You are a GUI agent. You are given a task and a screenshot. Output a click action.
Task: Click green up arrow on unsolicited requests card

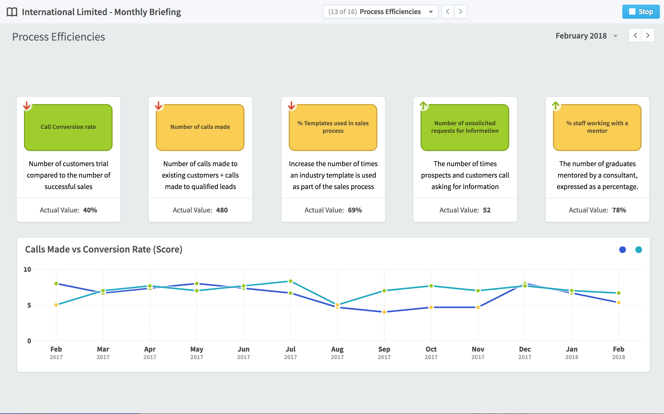[x=423, y=106]
